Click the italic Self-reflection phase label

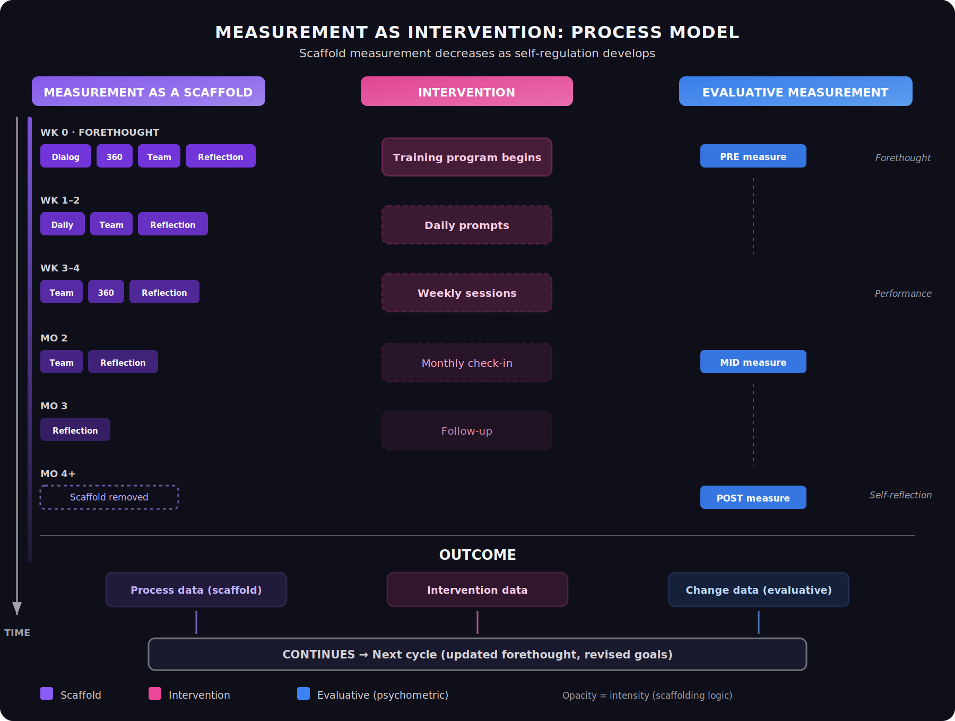coord(900,495)
